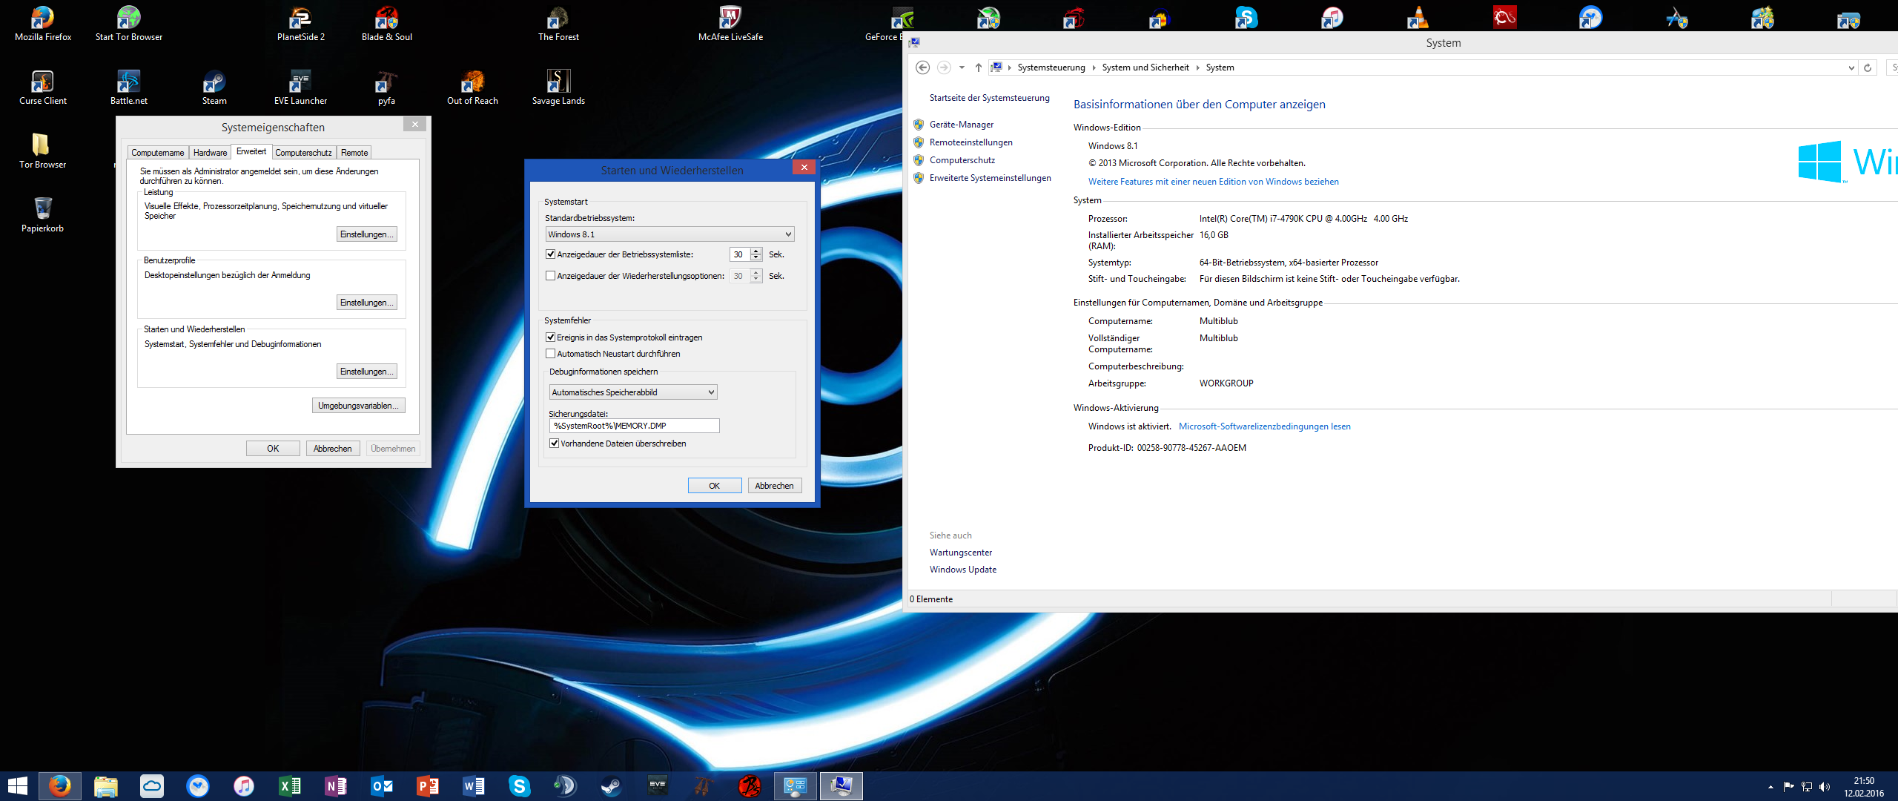Click the Sicherungsdatei MEMORY.DMP text field

[x=634, y=426]
